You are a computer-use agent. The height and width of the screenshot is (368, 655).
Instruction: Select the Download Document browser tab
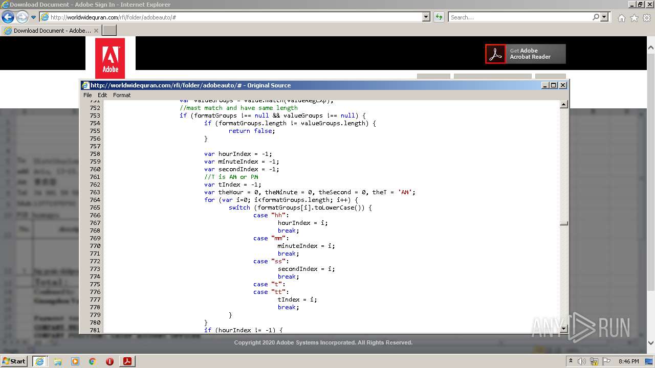(x=51, y=31)
